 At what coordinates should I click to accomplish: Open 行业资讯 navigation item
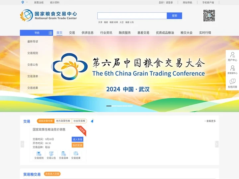[106, 33]
